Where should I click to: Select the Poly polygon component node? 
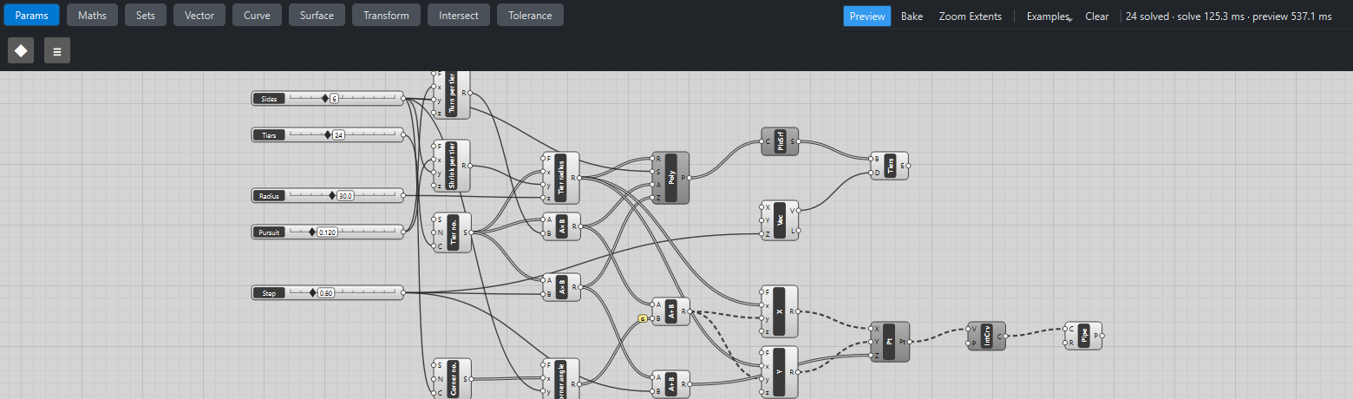(670, 178)
